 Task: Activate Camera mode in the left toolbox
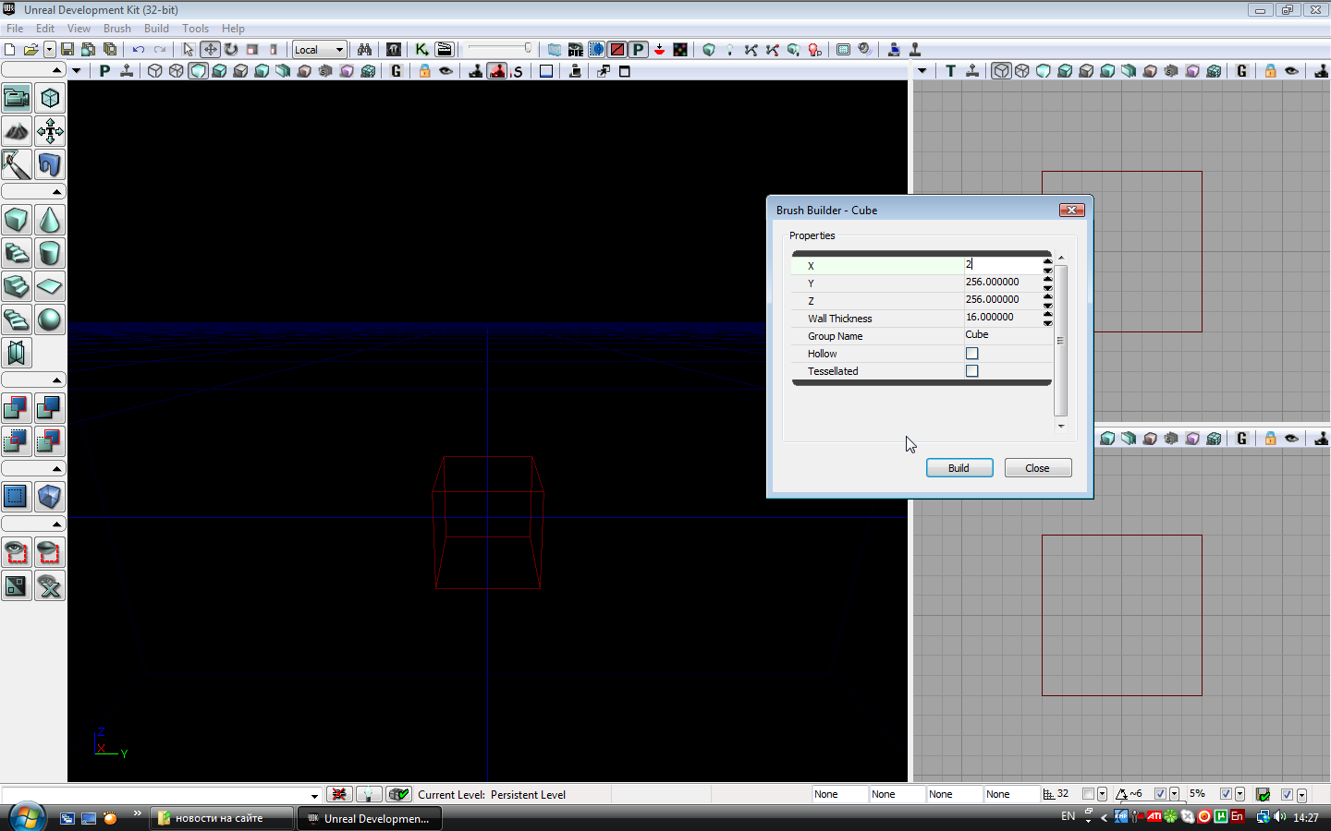coord(17,98)
